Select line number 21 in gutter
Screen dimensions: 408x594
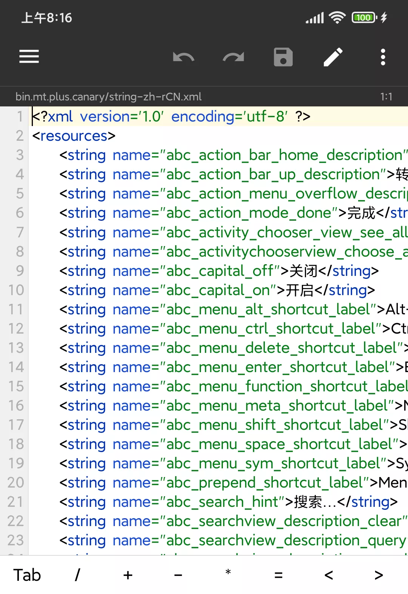click(16, 502)
